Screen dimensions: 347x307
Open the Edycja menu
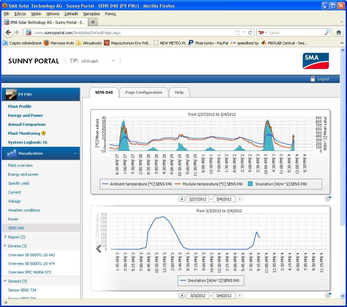point(20,14)
